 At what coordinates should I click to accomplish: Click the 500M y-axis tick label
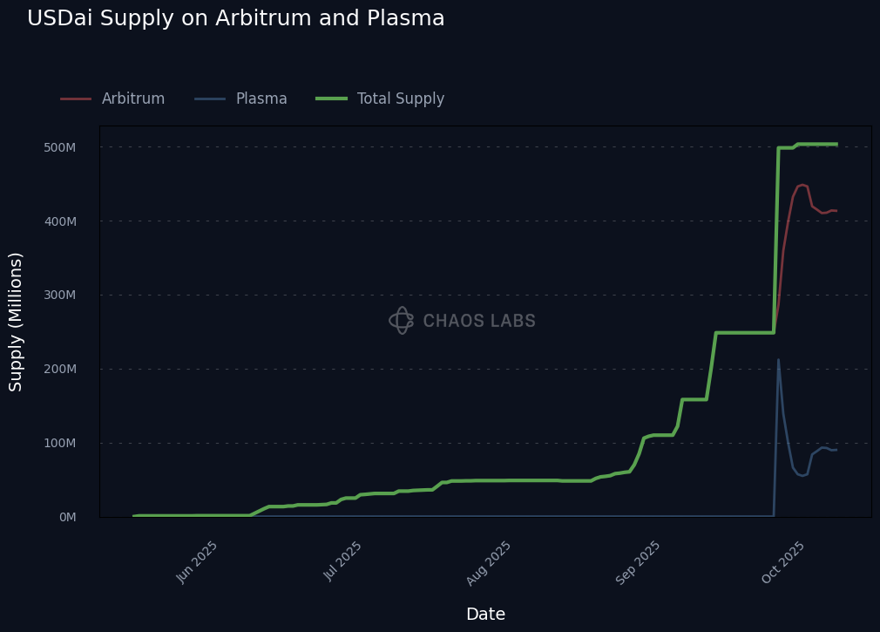(x=60, y=147)
